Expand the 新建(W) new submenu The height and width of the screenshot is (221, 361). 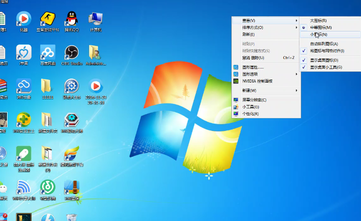pyautogui.click(x=266, y=90)
